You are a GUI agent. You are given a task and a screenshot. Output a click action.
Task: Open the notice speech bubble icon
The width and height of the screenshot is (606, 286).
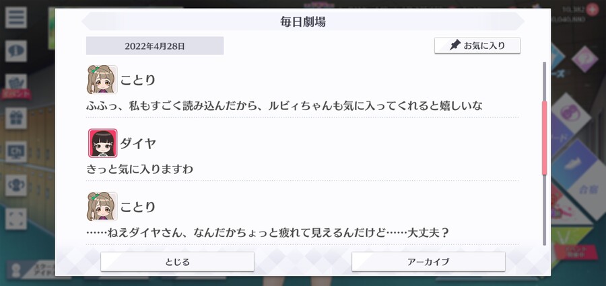click(16, 51)
